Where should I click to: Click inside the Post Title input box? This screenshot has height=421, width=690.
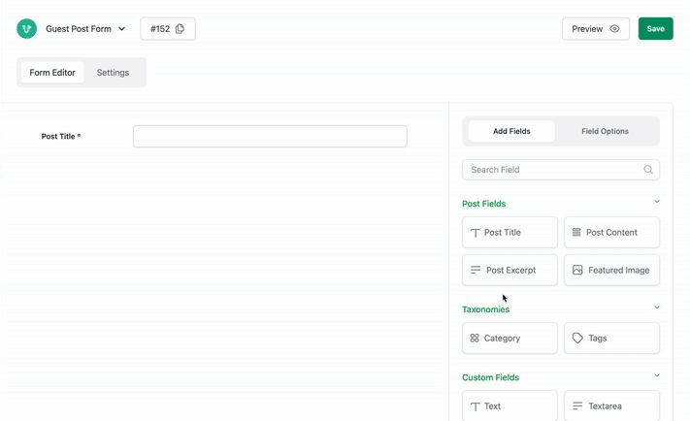[270, 137]
